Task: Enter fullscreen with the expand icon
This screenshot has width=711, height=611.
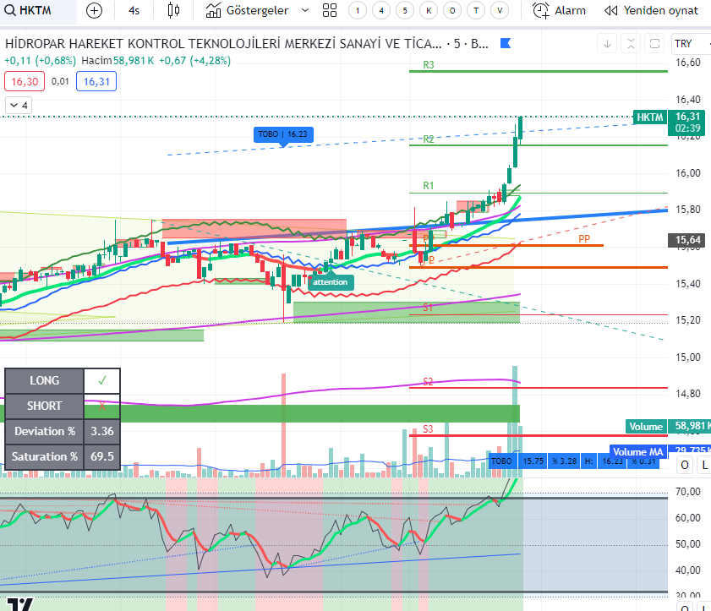Action: (654, 42)
